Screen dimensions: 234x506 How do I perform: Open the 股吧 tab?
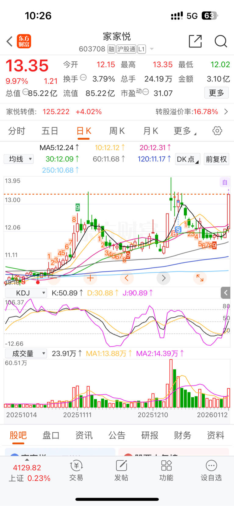click(18, 435)
